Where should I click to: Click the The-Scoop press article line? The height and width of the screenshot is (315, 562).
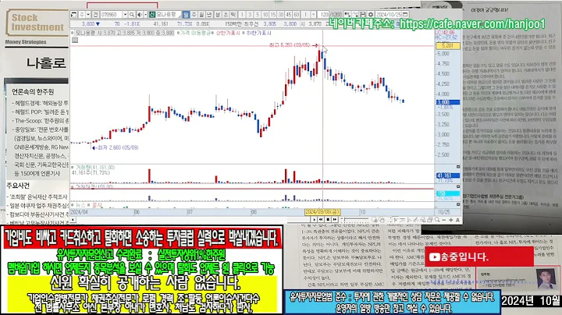(x=40, y=121)
